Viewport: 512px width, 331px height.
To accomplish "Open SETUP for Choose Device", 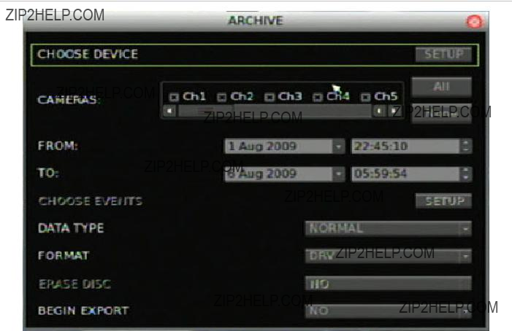I will tap(443, 55).
